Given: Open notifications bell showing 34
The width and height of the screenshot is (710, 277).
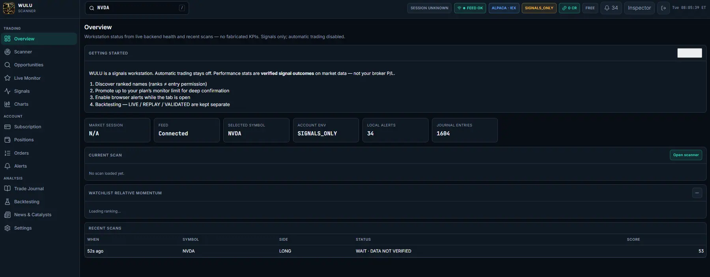Looking at the screenshot, I should point(611,8).
